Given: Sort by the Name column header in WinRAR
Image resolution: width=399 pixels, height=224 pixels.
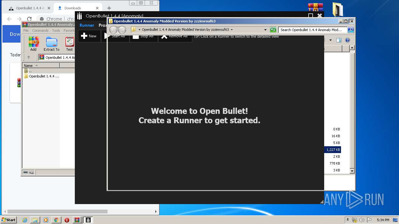Looking at the screenshot, I should (x=41, y=66).
